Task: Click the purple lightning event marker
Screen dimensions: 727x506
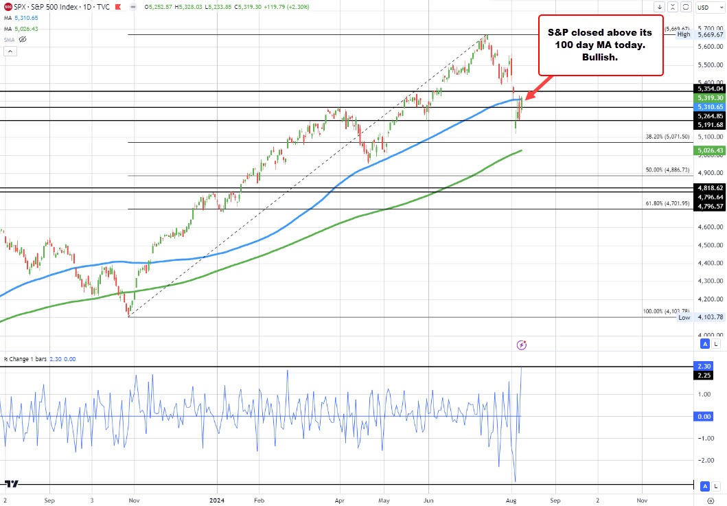Action: coord(522,345)
